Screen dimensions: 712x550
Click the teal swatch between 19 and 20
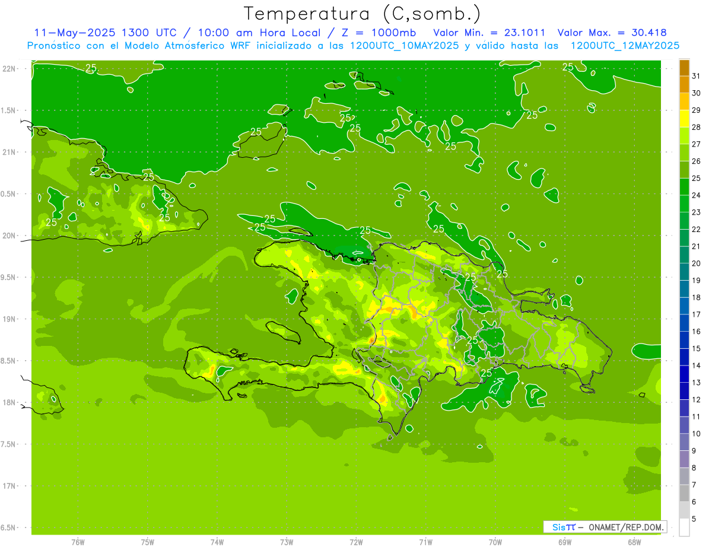point(684,272)
